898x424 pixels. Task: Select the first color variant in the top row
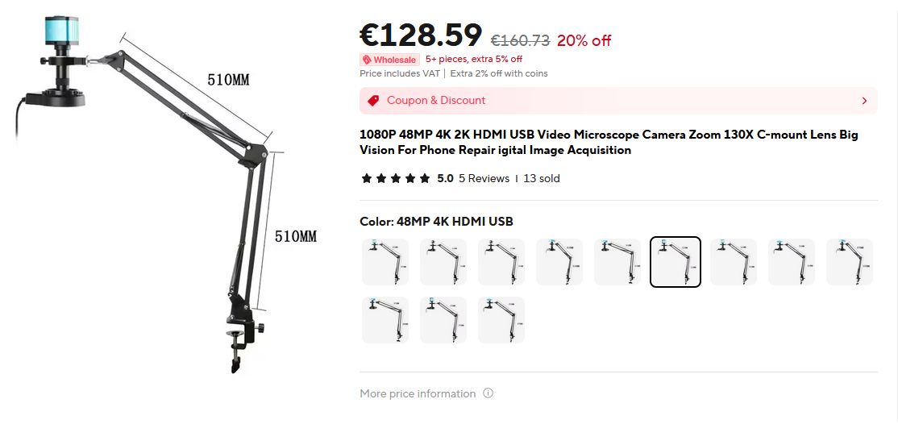[385, 262]
